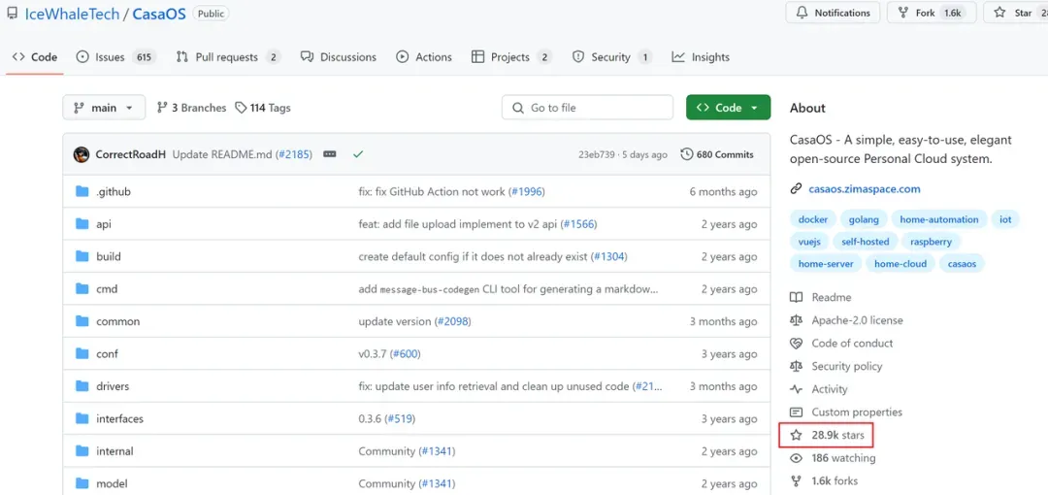This screenshot has width=1048, height=495.
Task: Click the Code of conduct heart icon
Action: coord(796,344)
